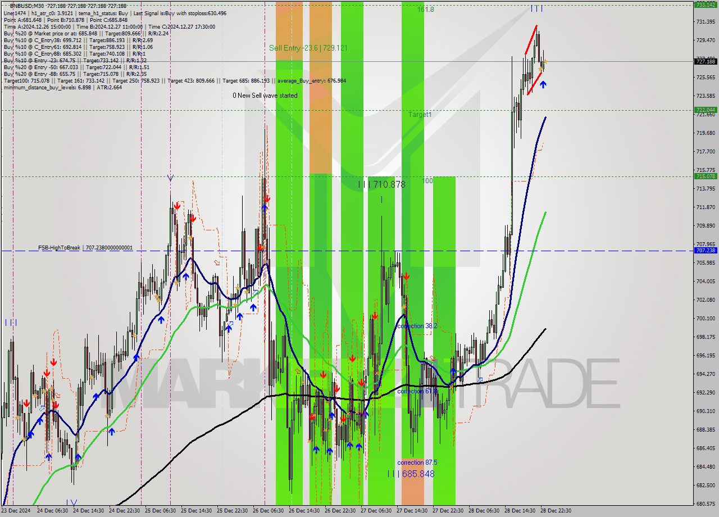The width and height of the screenshot is (719, 517).
Task: Click the blue 707.238 price tag
Action: (x=706, y=251)
